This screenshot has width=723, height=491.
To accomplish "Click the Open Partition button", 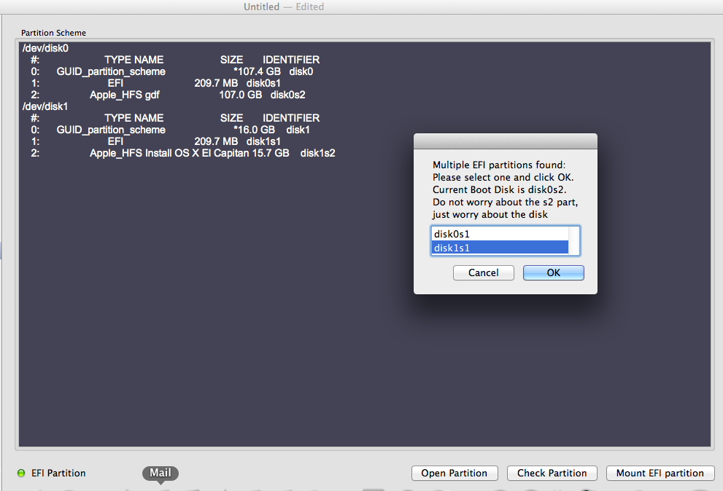I will [455, 473].
